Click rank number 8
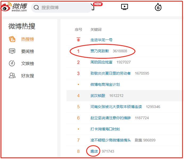 coord(78,151)
